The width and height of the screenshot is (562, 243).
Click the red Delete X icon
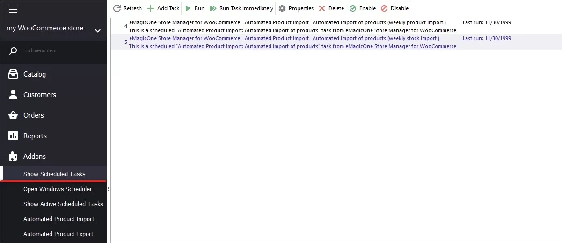pyautogui.click(x=322, y=8)
